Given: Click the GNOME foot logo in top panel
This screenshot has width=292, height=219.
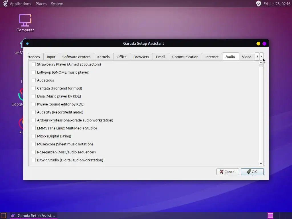Looking at the screenshot, I should point(6,3).
